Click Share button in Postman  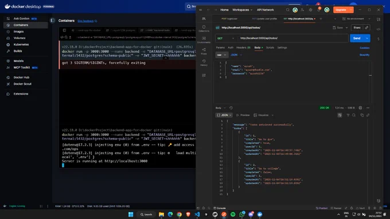357,28
